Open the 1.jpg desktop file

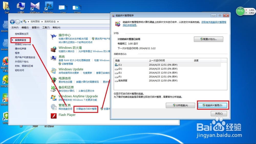tap(63, 8)
